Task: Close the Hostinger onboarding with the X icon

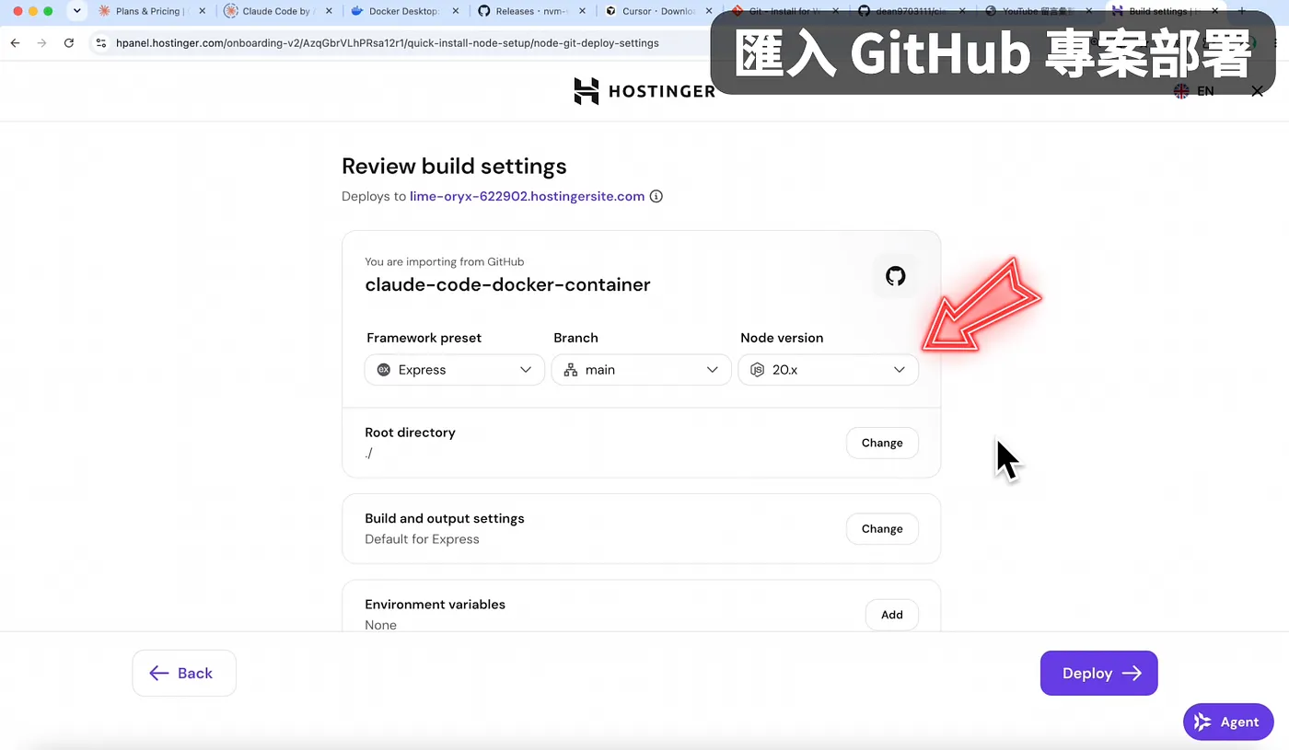Action: [x=1258, y=91]
